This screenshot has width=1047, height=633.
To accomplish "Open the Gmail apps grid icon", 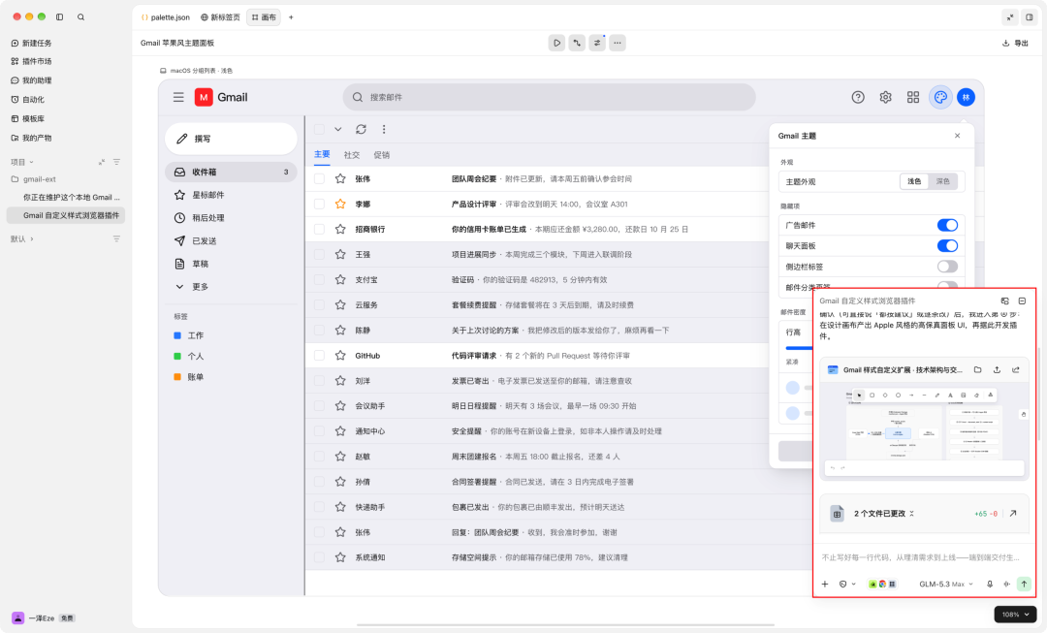I will 913,98.
